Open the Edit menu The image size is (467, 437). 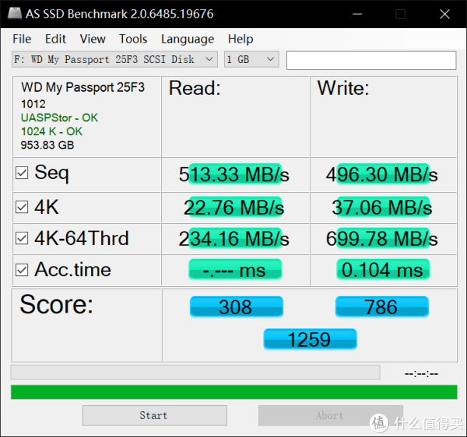tap(55, 39)
